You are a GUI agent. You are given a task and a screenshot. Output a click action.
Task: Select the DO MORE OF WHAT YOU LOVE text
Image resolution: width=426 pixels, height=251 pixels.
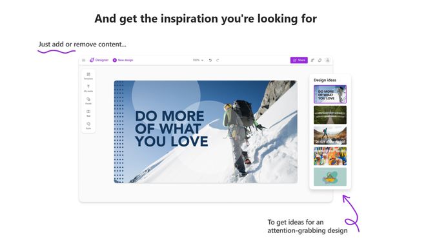pyautogui.click(x=171, y=129)
